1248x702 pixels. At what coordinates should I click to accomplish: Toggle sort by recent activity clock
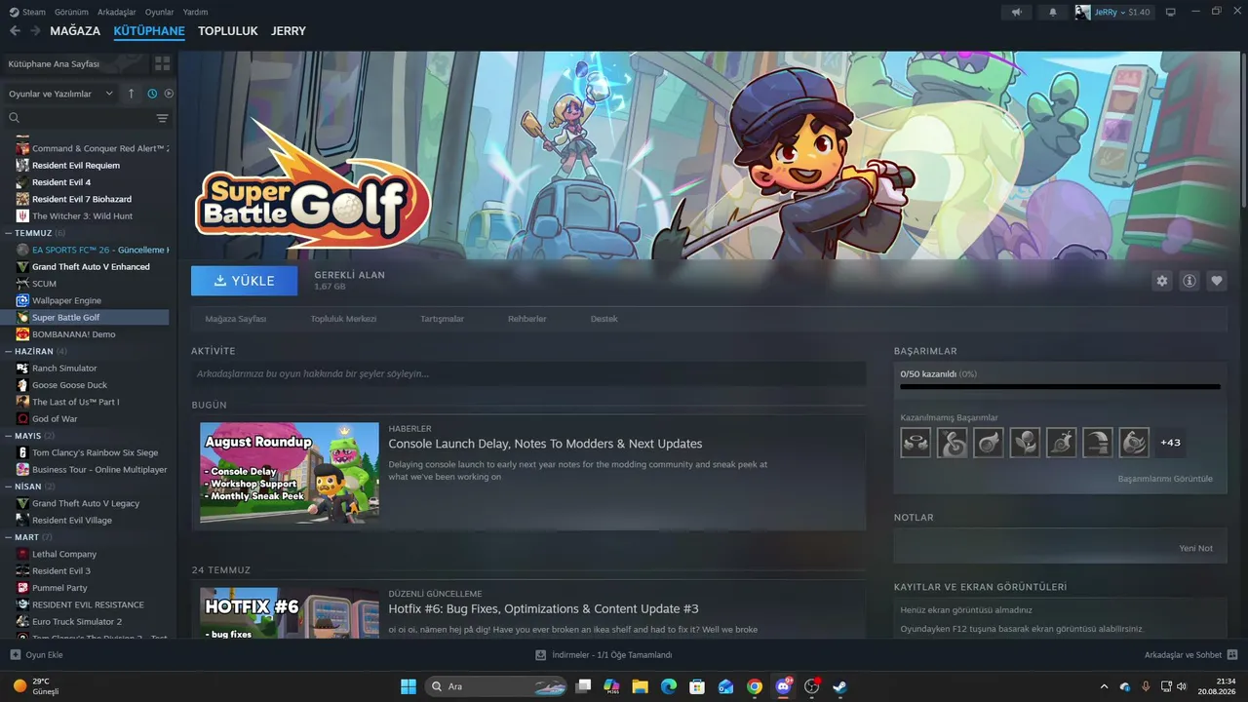point(152,94)
